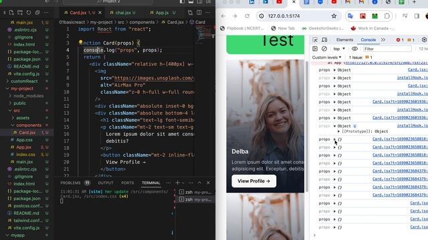Open the Extensions puzzle icon in Chrome

point(387,16)
